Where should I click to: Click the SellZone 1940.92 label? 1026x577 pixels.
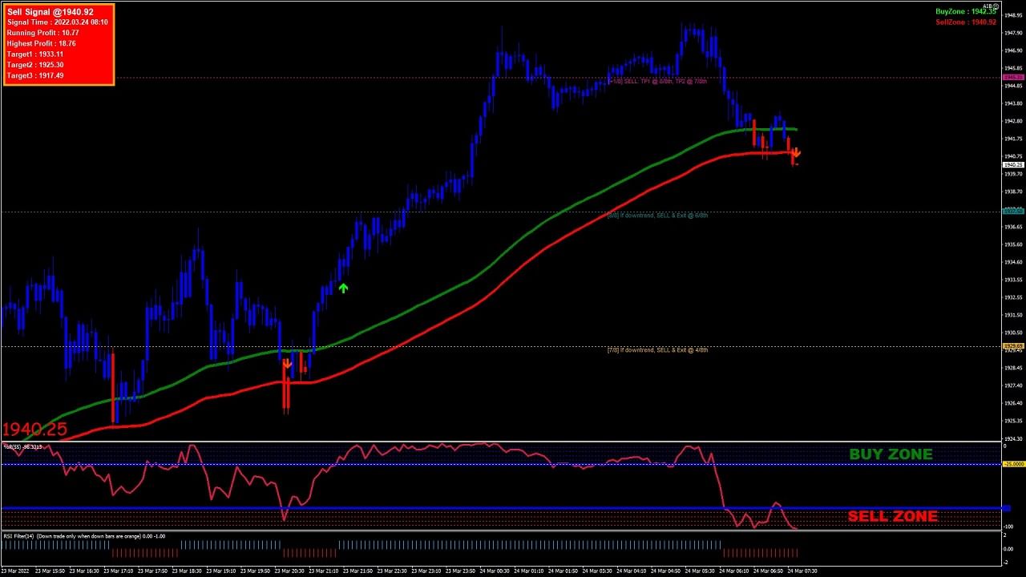[x=966, y=22]
